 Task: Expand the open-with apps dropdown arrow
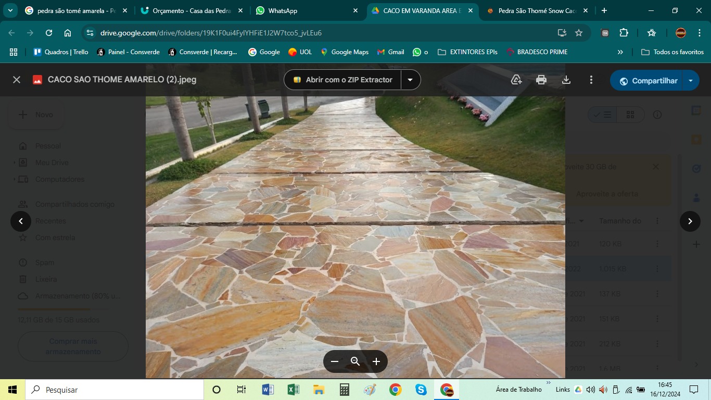(x=410, y=80)
